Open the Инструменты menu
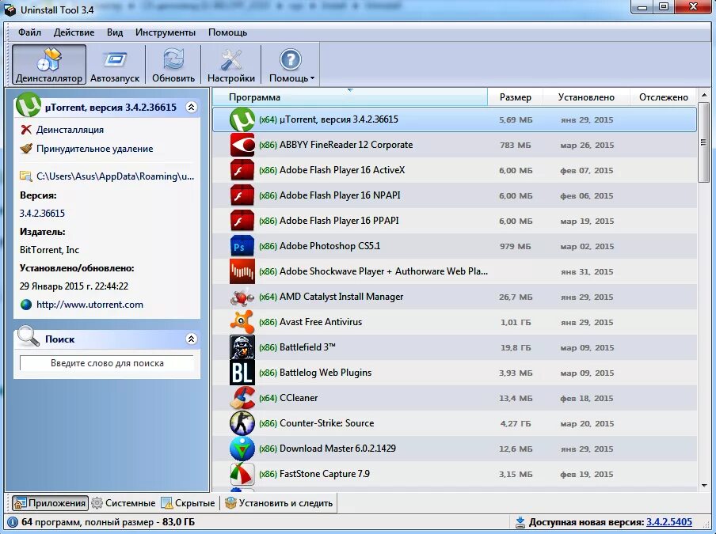Image resolution: width=716 pixels, height=534 pixels. pyautogui.click(x=166, y=32)
